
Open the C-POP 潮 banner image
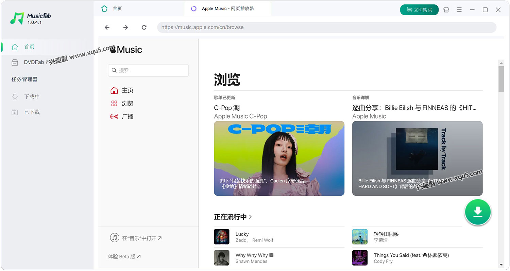coord(279,158)
